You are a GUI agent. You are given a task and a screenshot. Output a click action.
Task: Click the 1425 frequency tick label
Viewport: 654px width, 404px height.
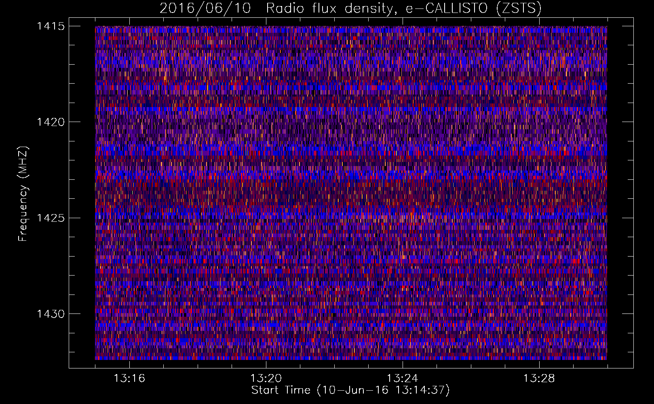[x=51, y=218]
